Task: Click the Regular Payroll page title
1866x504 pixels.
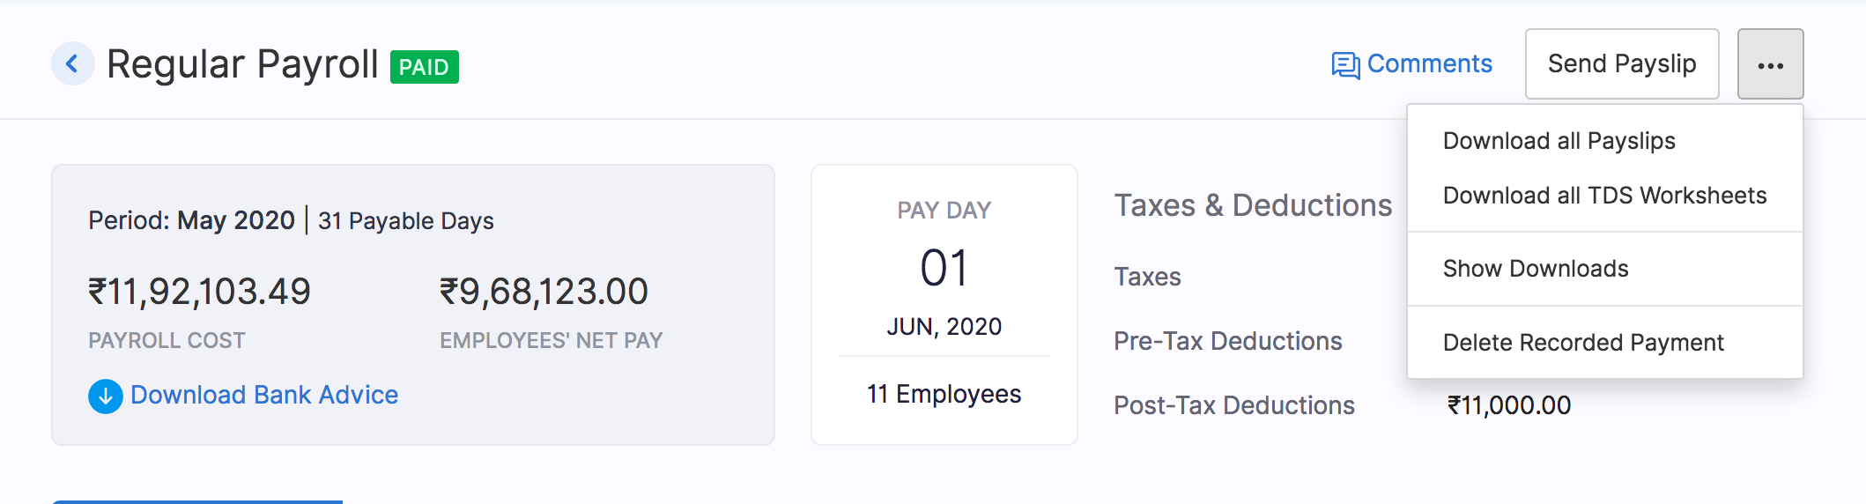Action: tap(242, 64)
